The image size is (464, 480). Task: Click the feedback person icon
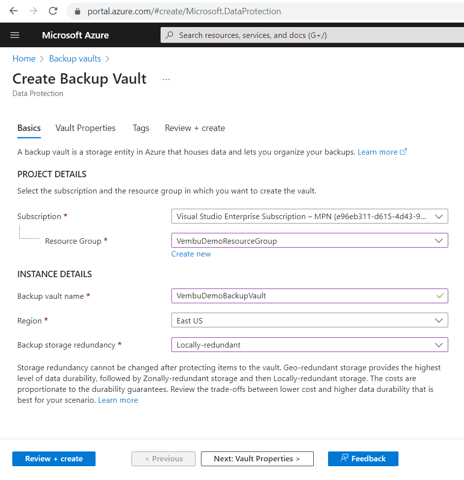(344, 458)
